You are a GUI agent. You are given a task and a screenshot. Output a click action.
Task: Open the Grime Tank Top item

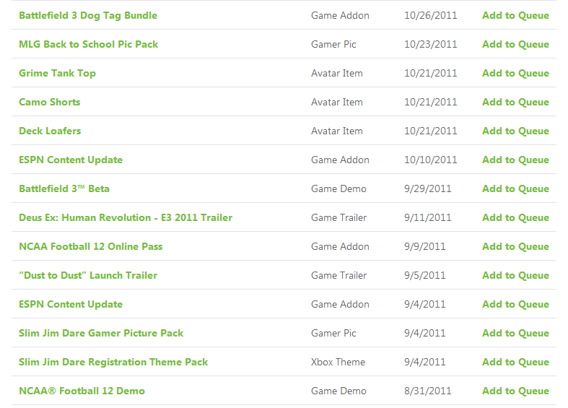click(57, 73)
